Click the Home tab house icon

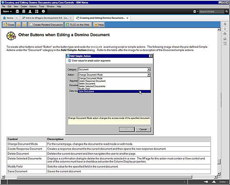click(x=5, y=18)
